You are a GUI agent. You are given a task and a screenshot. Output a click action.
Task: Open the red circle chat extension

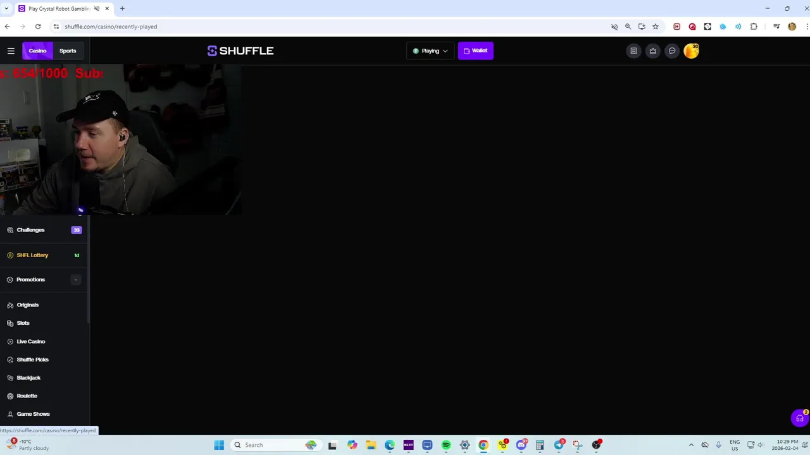(x=692, y=27)
